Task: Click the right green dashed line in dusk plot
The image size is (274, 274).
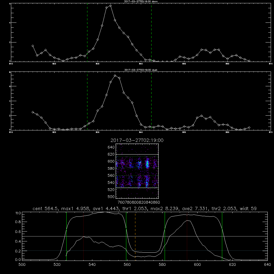Action: click(151, 101)
